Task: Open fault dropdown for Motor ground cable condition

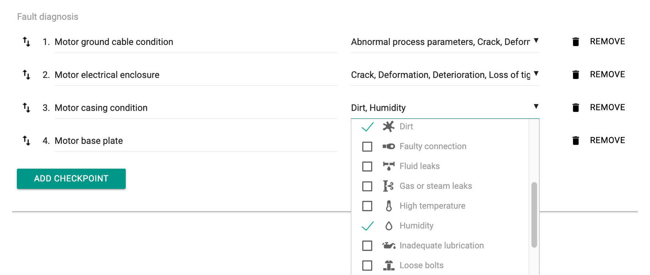Action: (x=445, y=42)
